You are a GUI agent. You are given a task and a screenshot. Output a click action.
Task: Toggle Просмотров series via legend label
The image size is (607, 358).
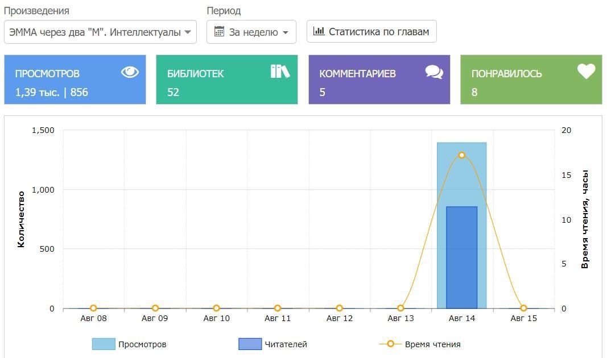click(x=142, y=344)
